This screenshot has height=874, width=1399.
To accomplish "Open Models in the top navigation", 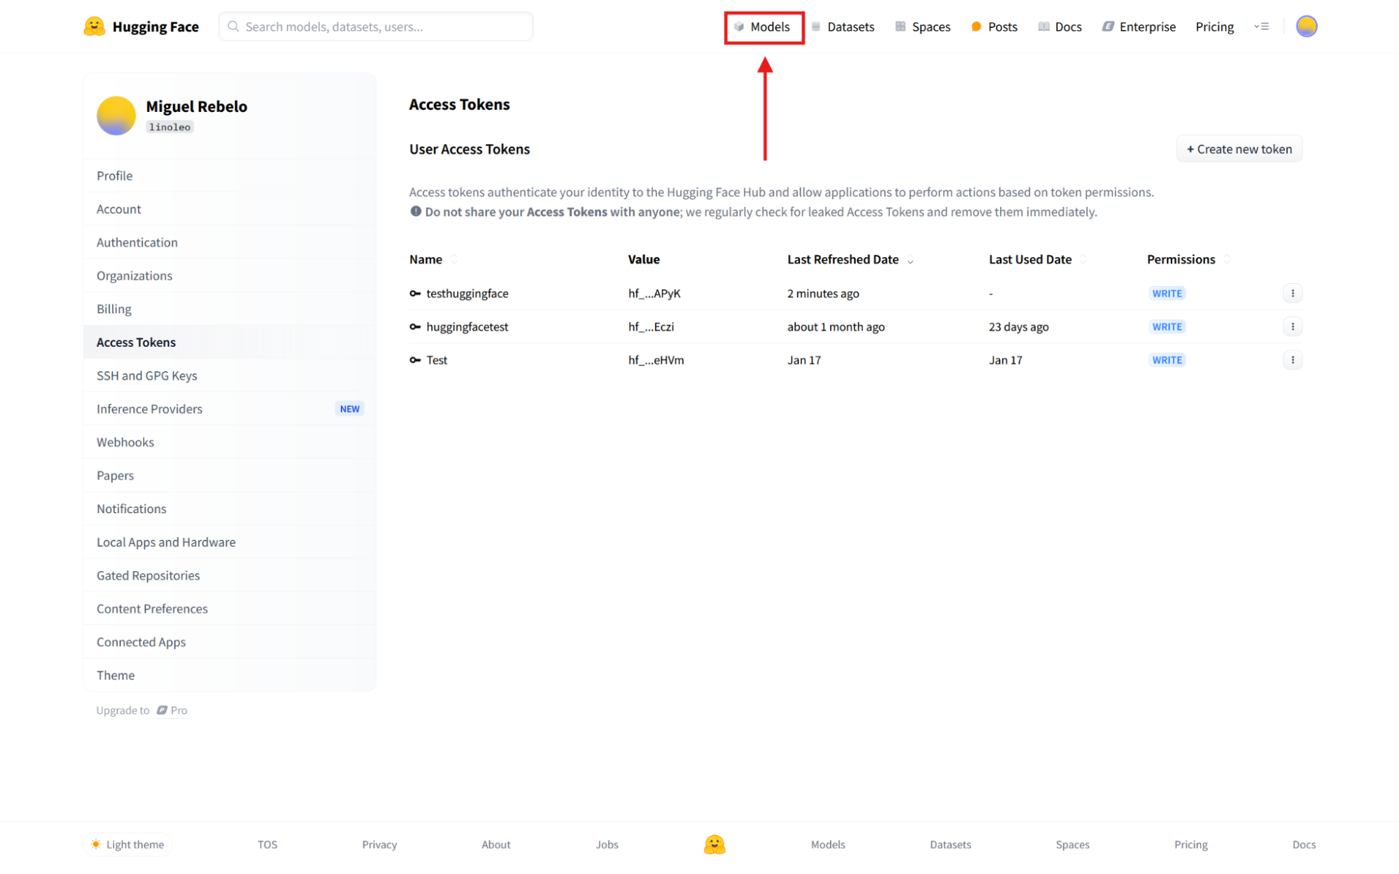I will point(764,27).
